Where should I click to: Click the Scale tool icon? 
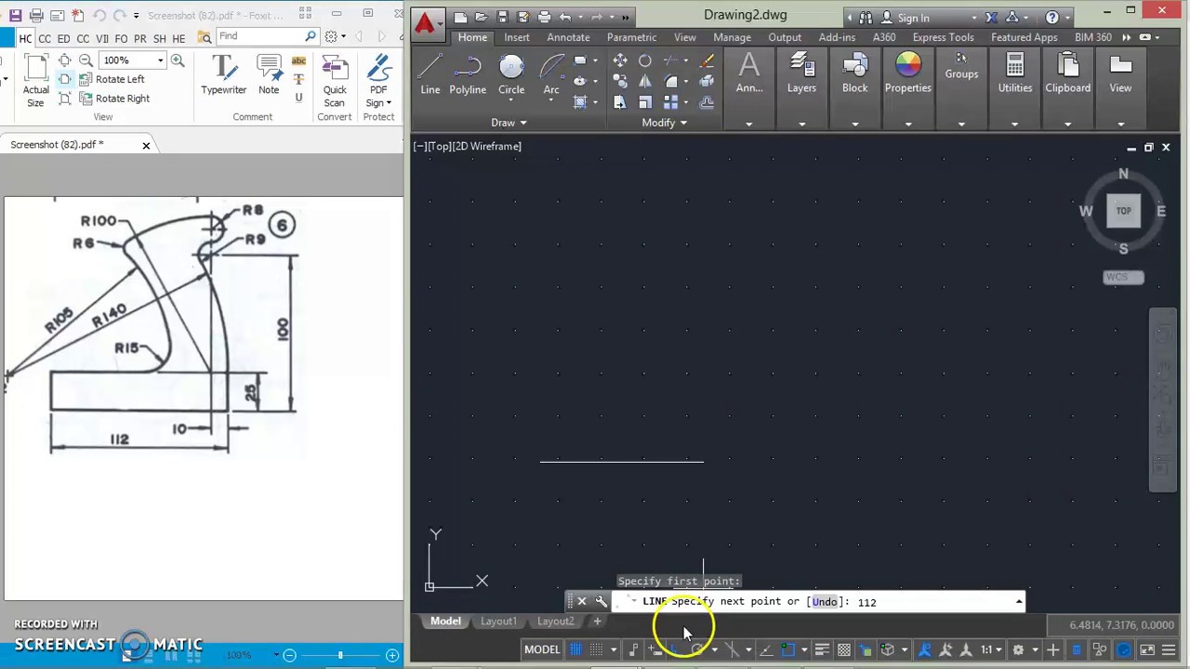click(x=645, y=102)
